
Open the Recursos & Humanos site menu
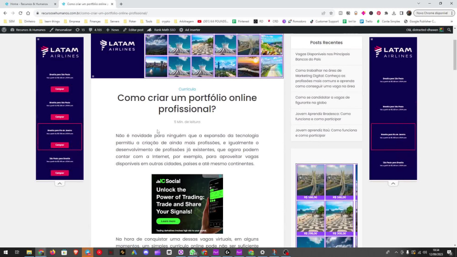(x=28, y=30)
